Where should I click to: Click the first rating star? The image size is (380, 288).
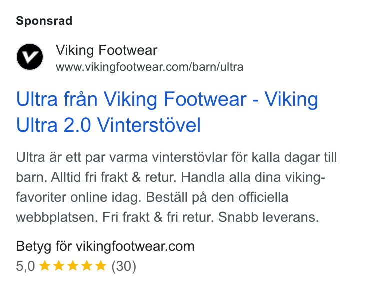[x=45, y=265]
